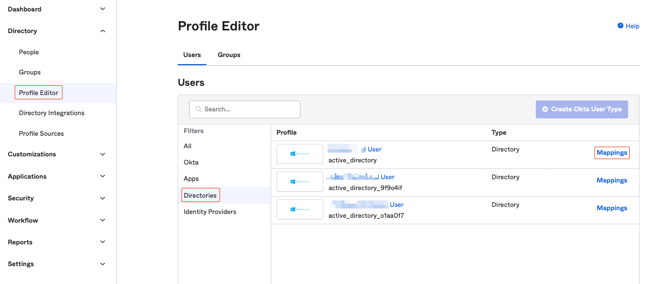664x284 pixels.
Task: Expand the Dashboard sidebar section
Action: 103,9
